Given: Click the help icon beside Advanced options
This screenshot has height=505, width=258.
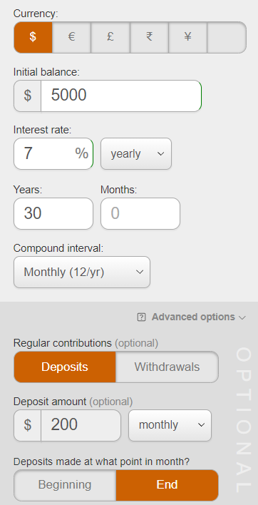Looking at the screenshot, I should point(141,317).
